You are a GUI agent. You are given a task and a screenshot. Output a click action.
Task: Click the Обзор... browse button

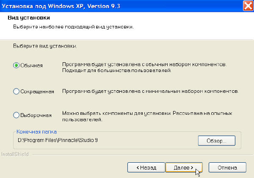click(216, 140)
